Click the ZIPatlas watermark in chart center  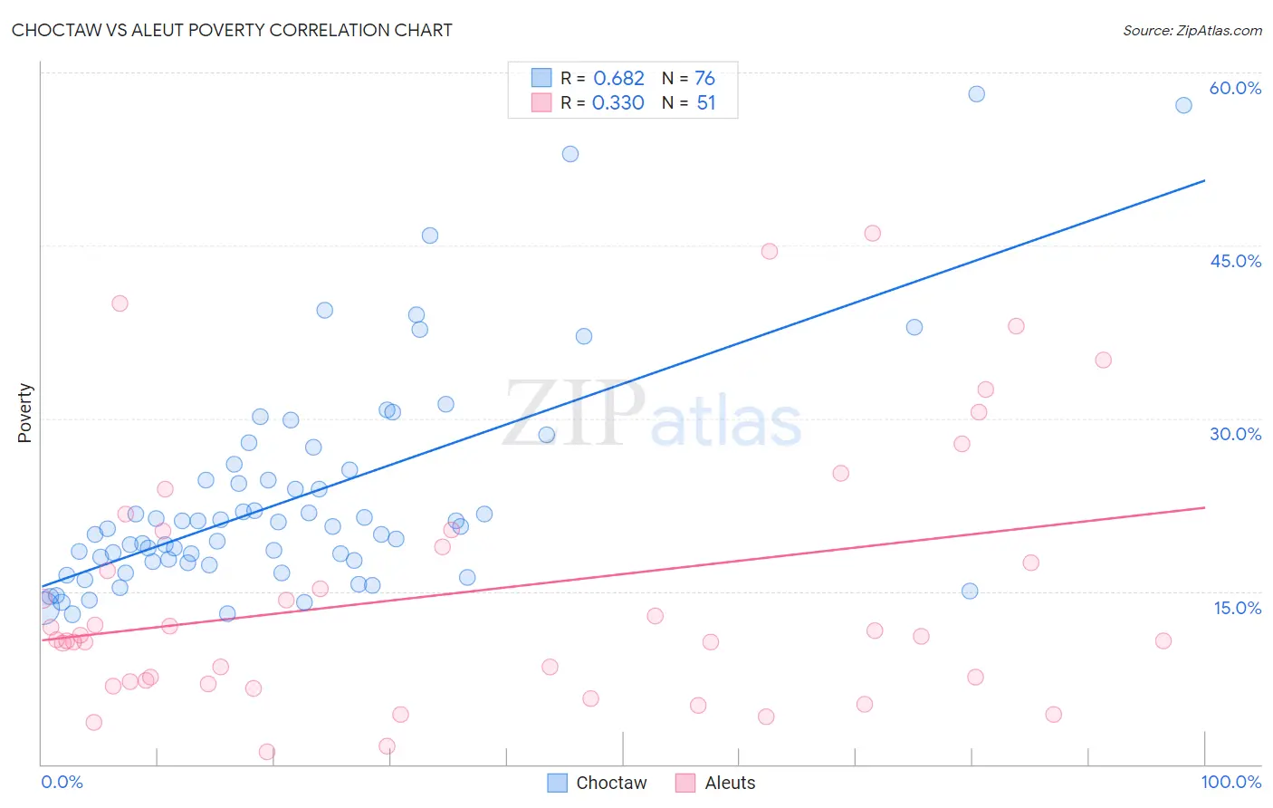(x=652, y=414)
